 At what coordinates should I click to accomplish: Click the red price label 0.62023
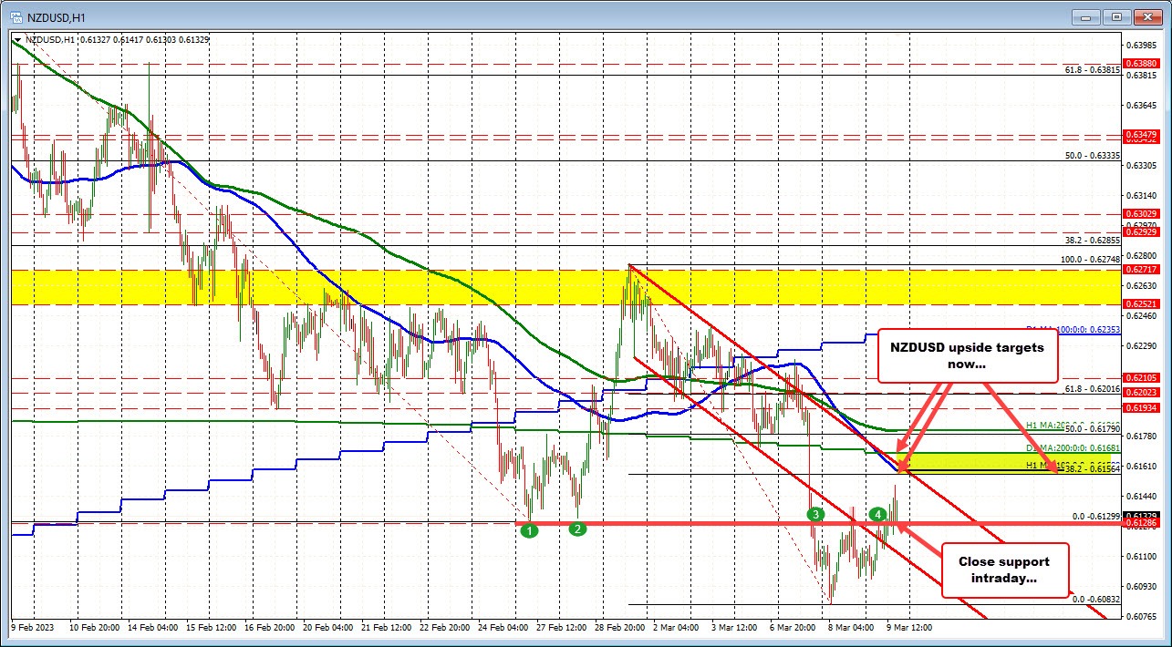(1143, 392)
